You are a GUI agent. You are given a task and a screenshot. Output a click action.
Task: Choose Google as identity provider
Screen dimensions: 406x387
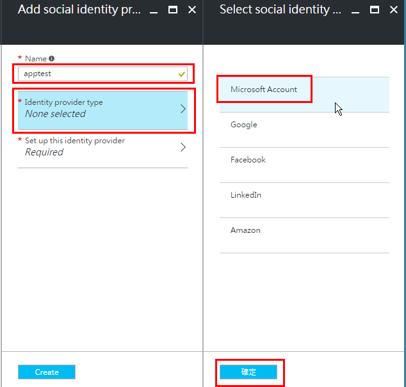click(x=244, y=125)
